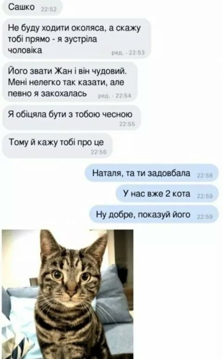Select the message bubble 'Сашко'
This screenshot has width=223, height=359.
pos(32,7)
